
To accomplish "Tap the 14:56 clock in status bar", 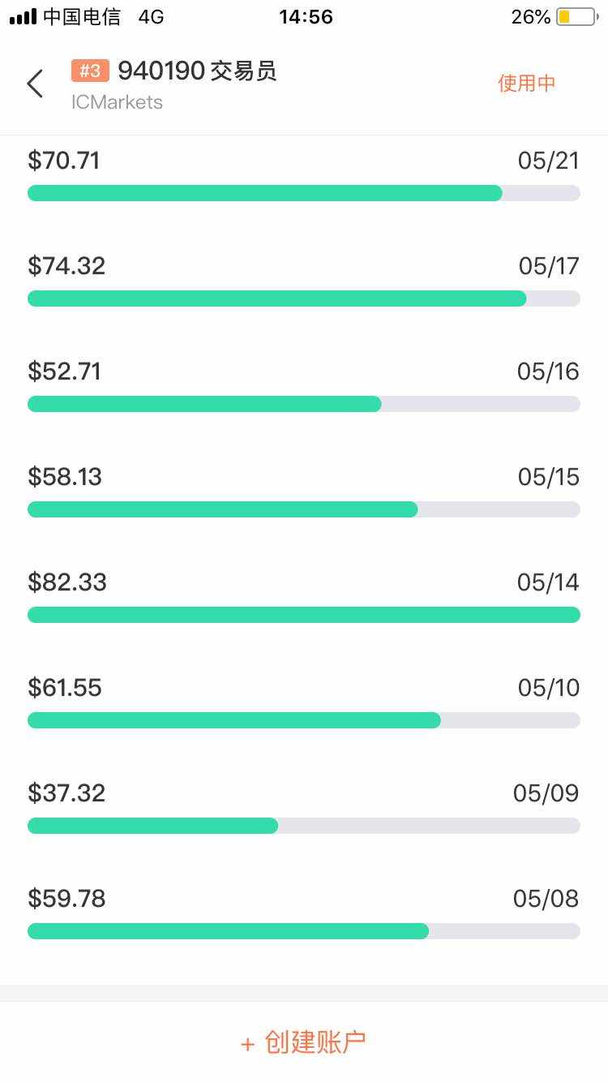I will point(306,16).
